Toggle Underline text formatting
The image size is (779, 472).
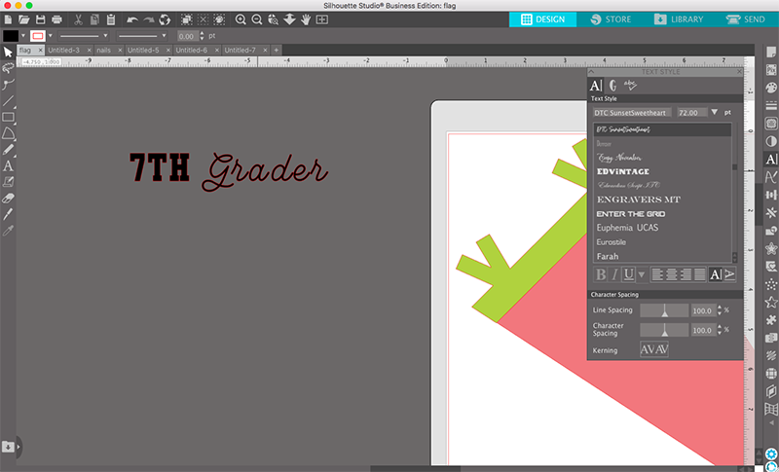click(628, 274)
